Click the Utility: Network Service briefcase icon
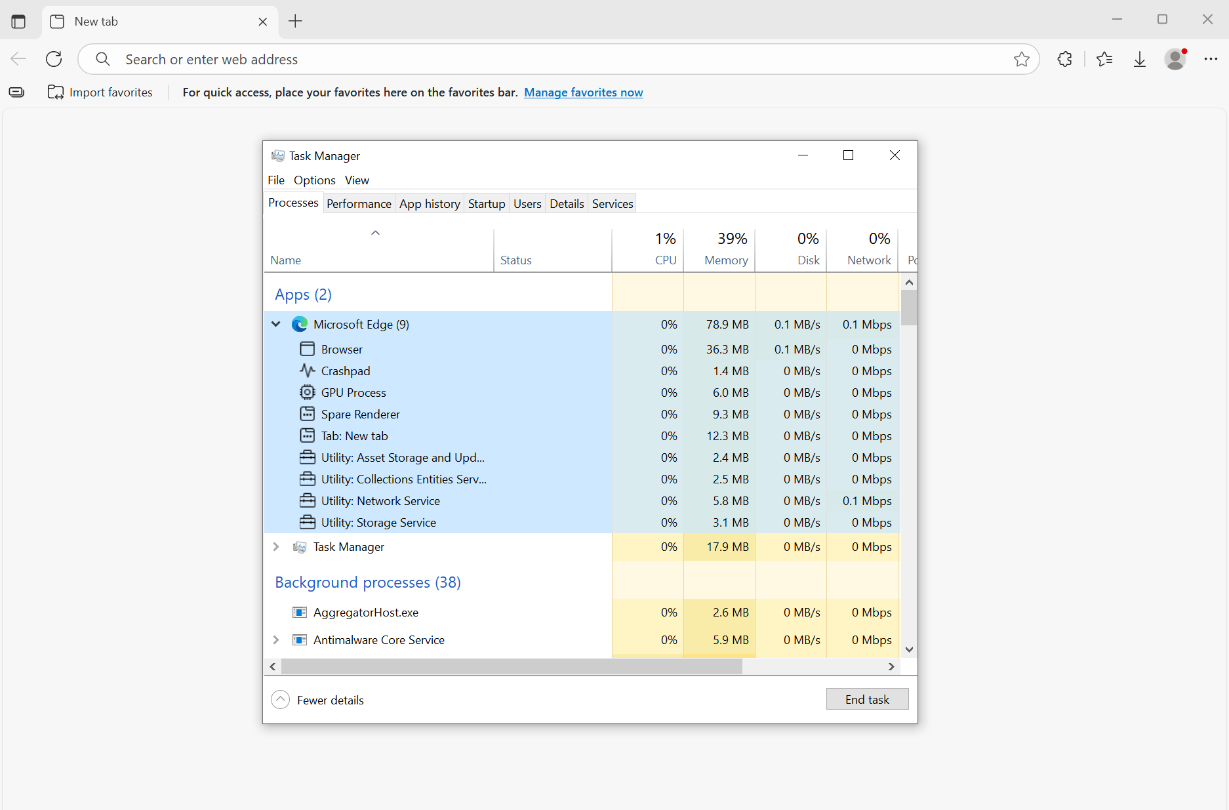1229x810 pixels. click(x=307, y=500)
